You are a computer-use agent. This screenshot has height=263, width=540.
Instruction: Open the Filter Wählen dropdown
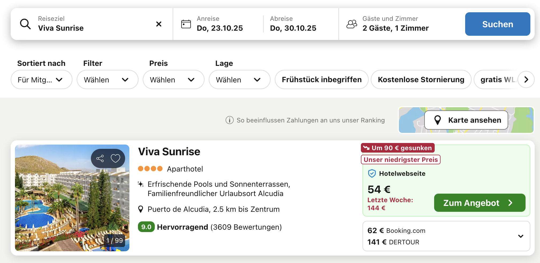107,79
